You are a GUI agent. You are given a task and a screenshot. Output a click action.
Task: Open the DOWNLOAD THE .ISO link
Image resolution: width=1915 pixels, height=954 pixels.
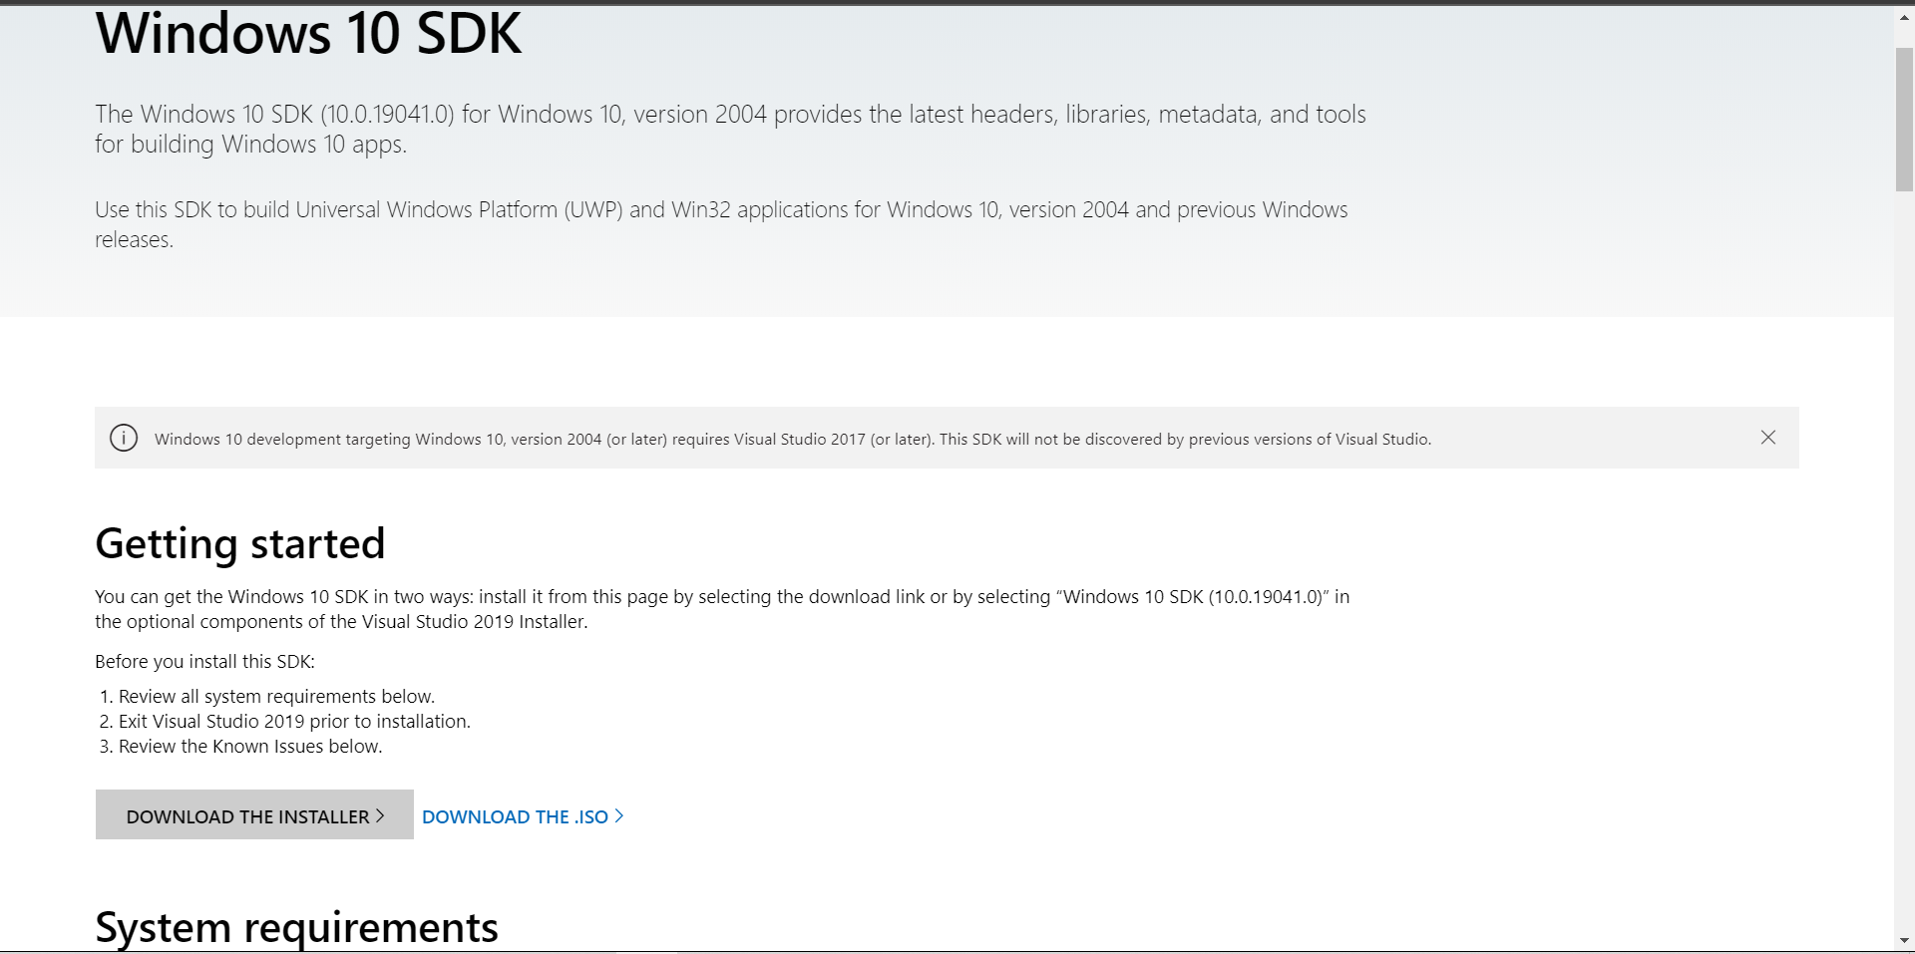pyautogui.click(x=523, y=816)
